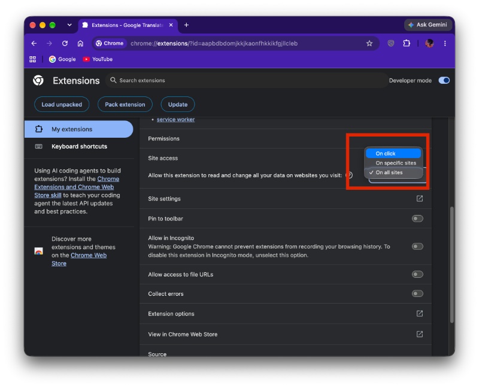Click the Ask Gemini button

coord(428,25)
